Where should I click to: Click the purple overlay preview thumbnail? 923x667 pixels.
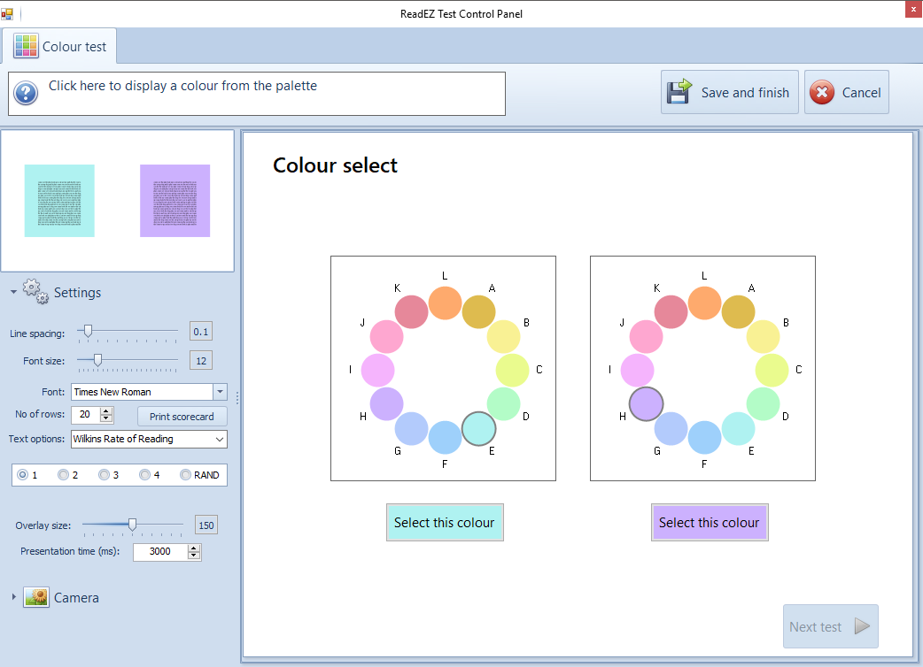pos(175,201)
